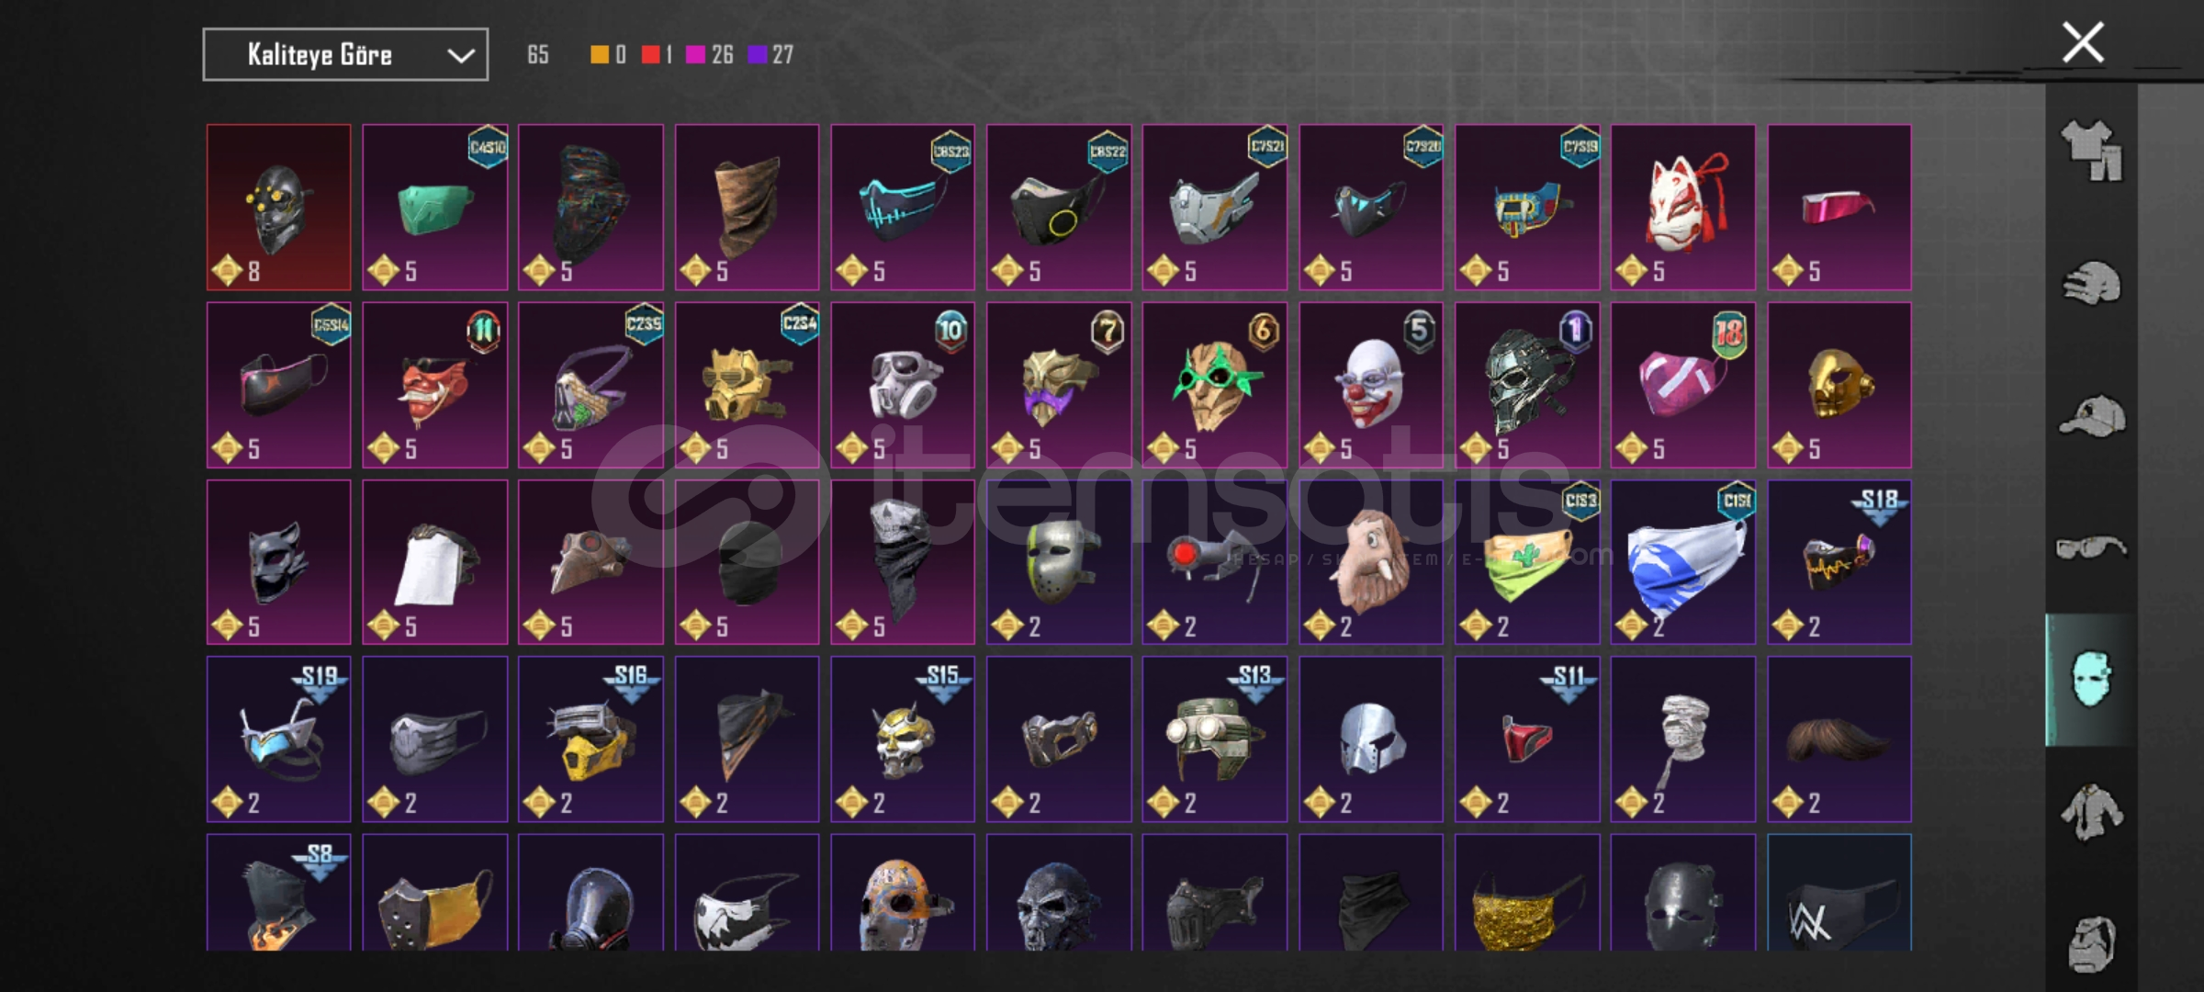Open the jacket category icon
This screenshot has width=2204, height=992.
[x=2092, y=812]
